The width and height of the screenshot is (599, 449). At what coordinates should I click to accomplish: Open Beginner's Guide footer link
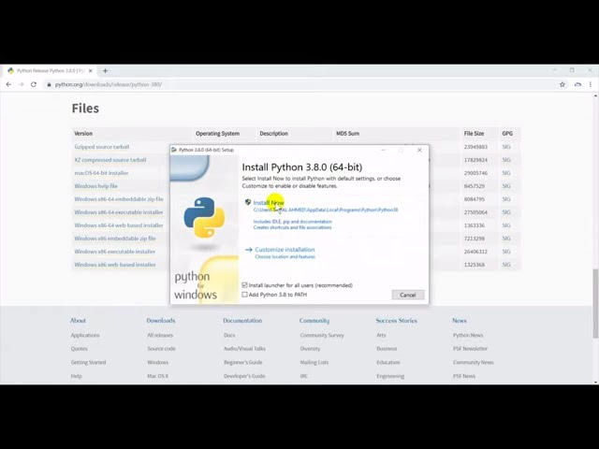coord(243,362)
